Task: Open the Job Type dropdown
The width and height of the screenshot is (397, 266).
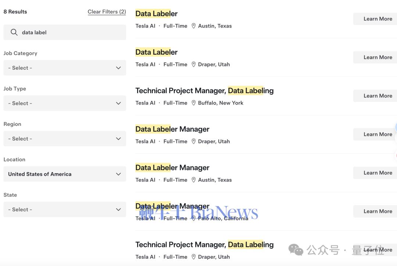Action: coord(65,103)
